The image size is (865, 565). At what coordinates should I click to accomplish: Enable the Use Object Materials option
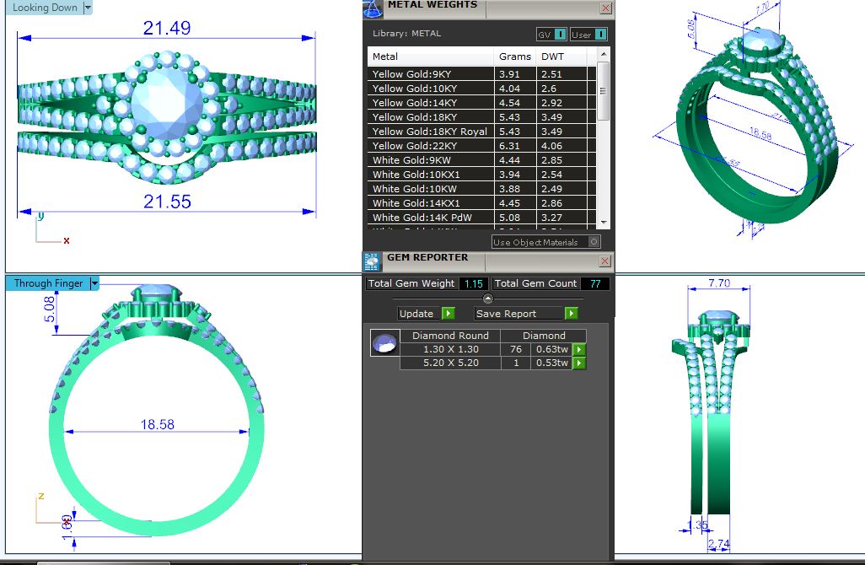(595, 242)
